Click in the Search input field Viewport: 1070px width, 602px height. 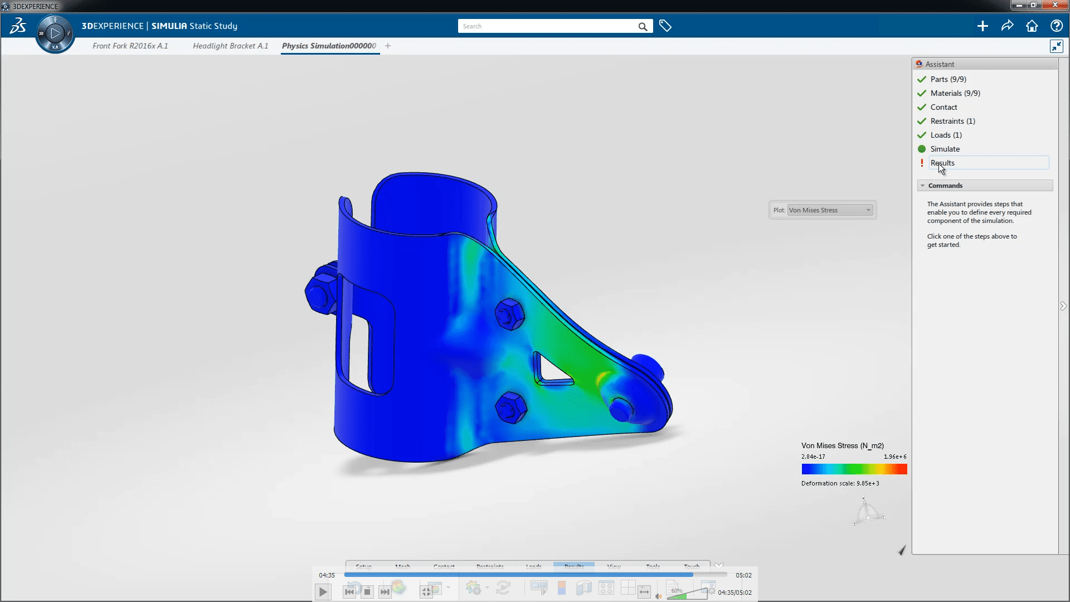pos(546,26)
